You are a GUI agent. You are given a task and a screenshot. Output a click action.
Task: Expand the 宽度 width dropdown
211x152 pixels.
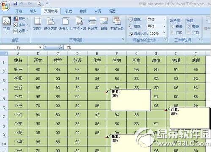pyautogui.click(x=164, y=19)
